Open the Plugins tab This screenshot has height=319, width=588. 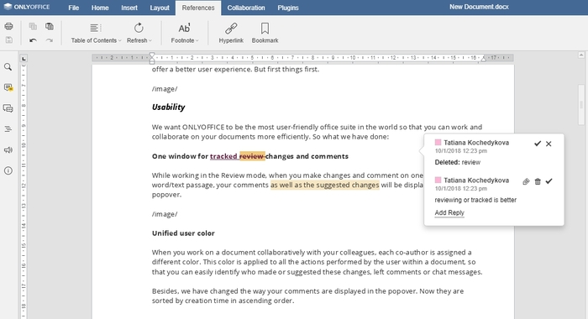pyautogui.click(x=288, y=8)
